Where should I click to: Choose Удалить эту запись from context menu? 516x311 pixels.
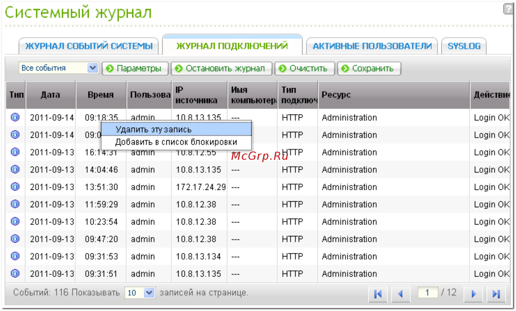pos(176,129)
